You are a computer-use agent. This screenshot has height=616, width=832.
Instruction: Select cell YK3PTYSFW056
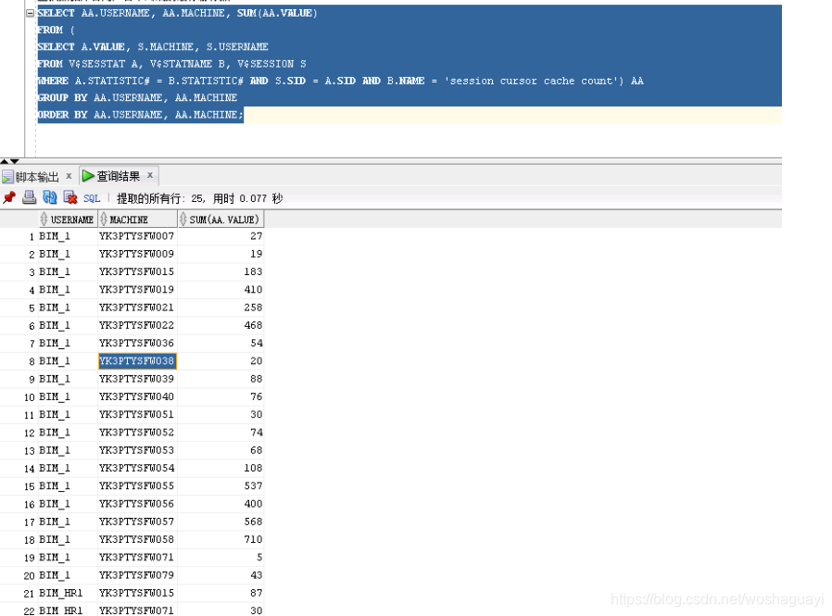point(137,504)
